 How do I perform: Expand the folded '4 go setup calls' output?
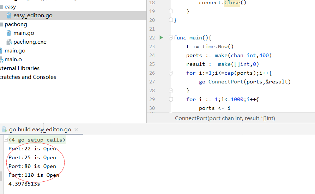pyautogui.click(x=6, y=140)
